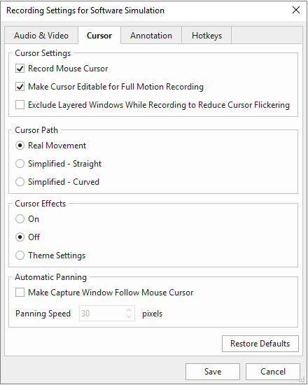
Task: Click the 'Cursor Path' group title
Action: click(x=36, y=130)
